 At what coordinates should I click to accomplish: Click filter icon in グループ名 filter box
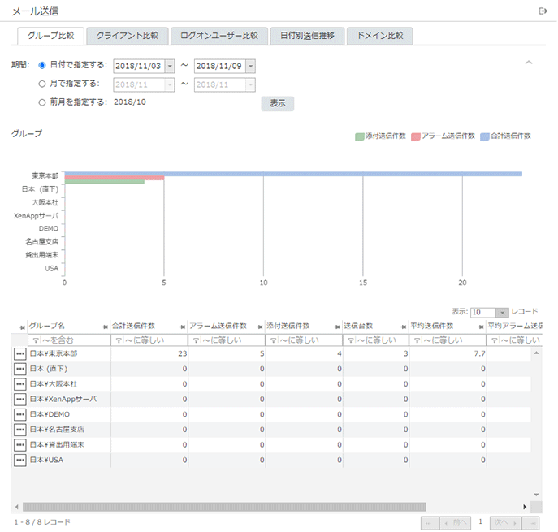click(x=35, y=340)
